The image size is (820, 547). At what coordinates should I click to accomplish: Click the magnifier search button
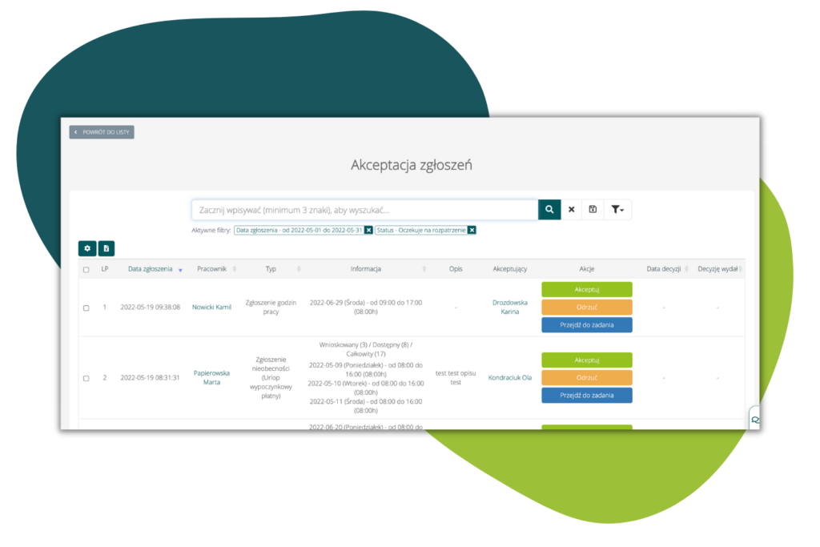[x=549, y=209]
